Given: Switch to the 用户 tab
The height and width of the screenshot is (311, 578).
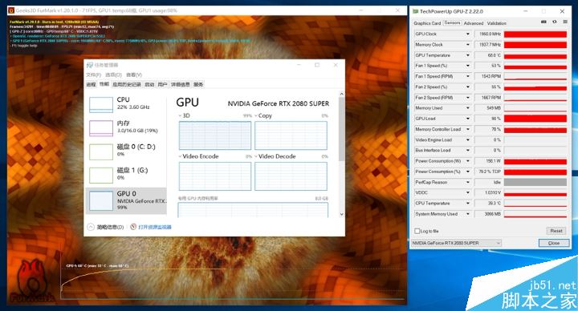Looking at the screenshot, I should 162,84.
